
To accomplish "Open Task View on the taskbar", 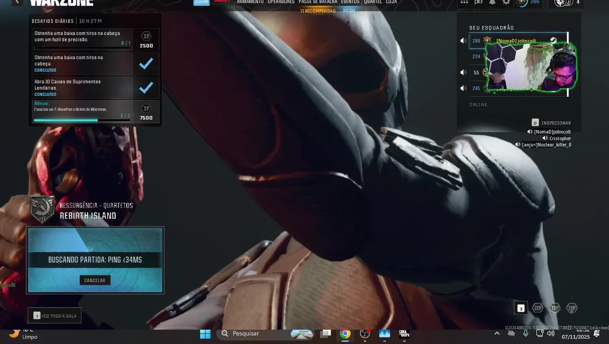I will 326,334.
